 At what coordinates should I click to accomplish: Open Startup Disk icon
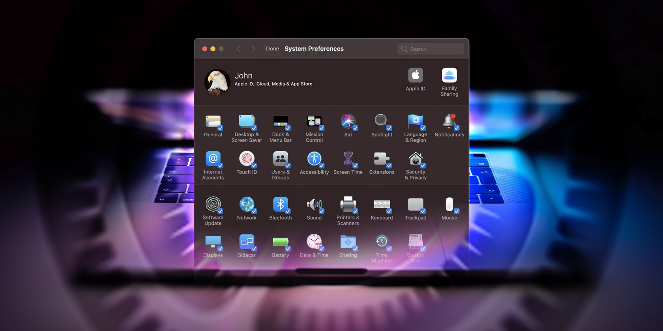tap(416, 242)
